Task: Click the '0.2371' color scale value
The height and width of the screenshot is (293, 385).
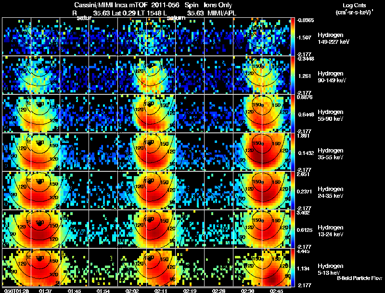Action: pyautogui.click(x=305, y=191)
